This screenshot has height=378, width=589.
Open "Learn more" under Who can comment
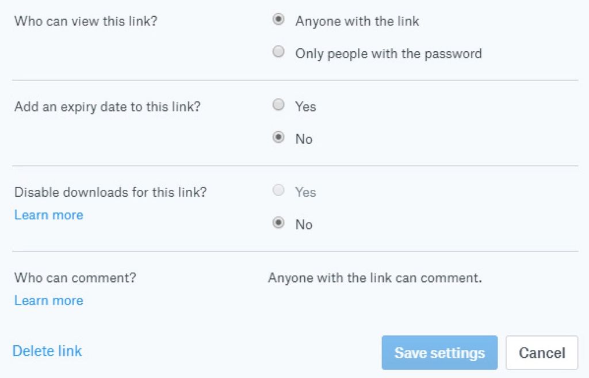click(x=49, y=300)
